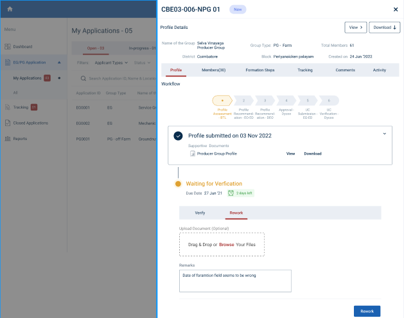404x318 pixels.
Task: Collapse the Profile submitted section chevron
Action: coord(384,133)
